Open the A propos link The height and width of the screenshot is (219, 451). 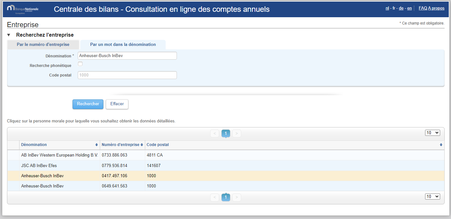click(436, 8)
